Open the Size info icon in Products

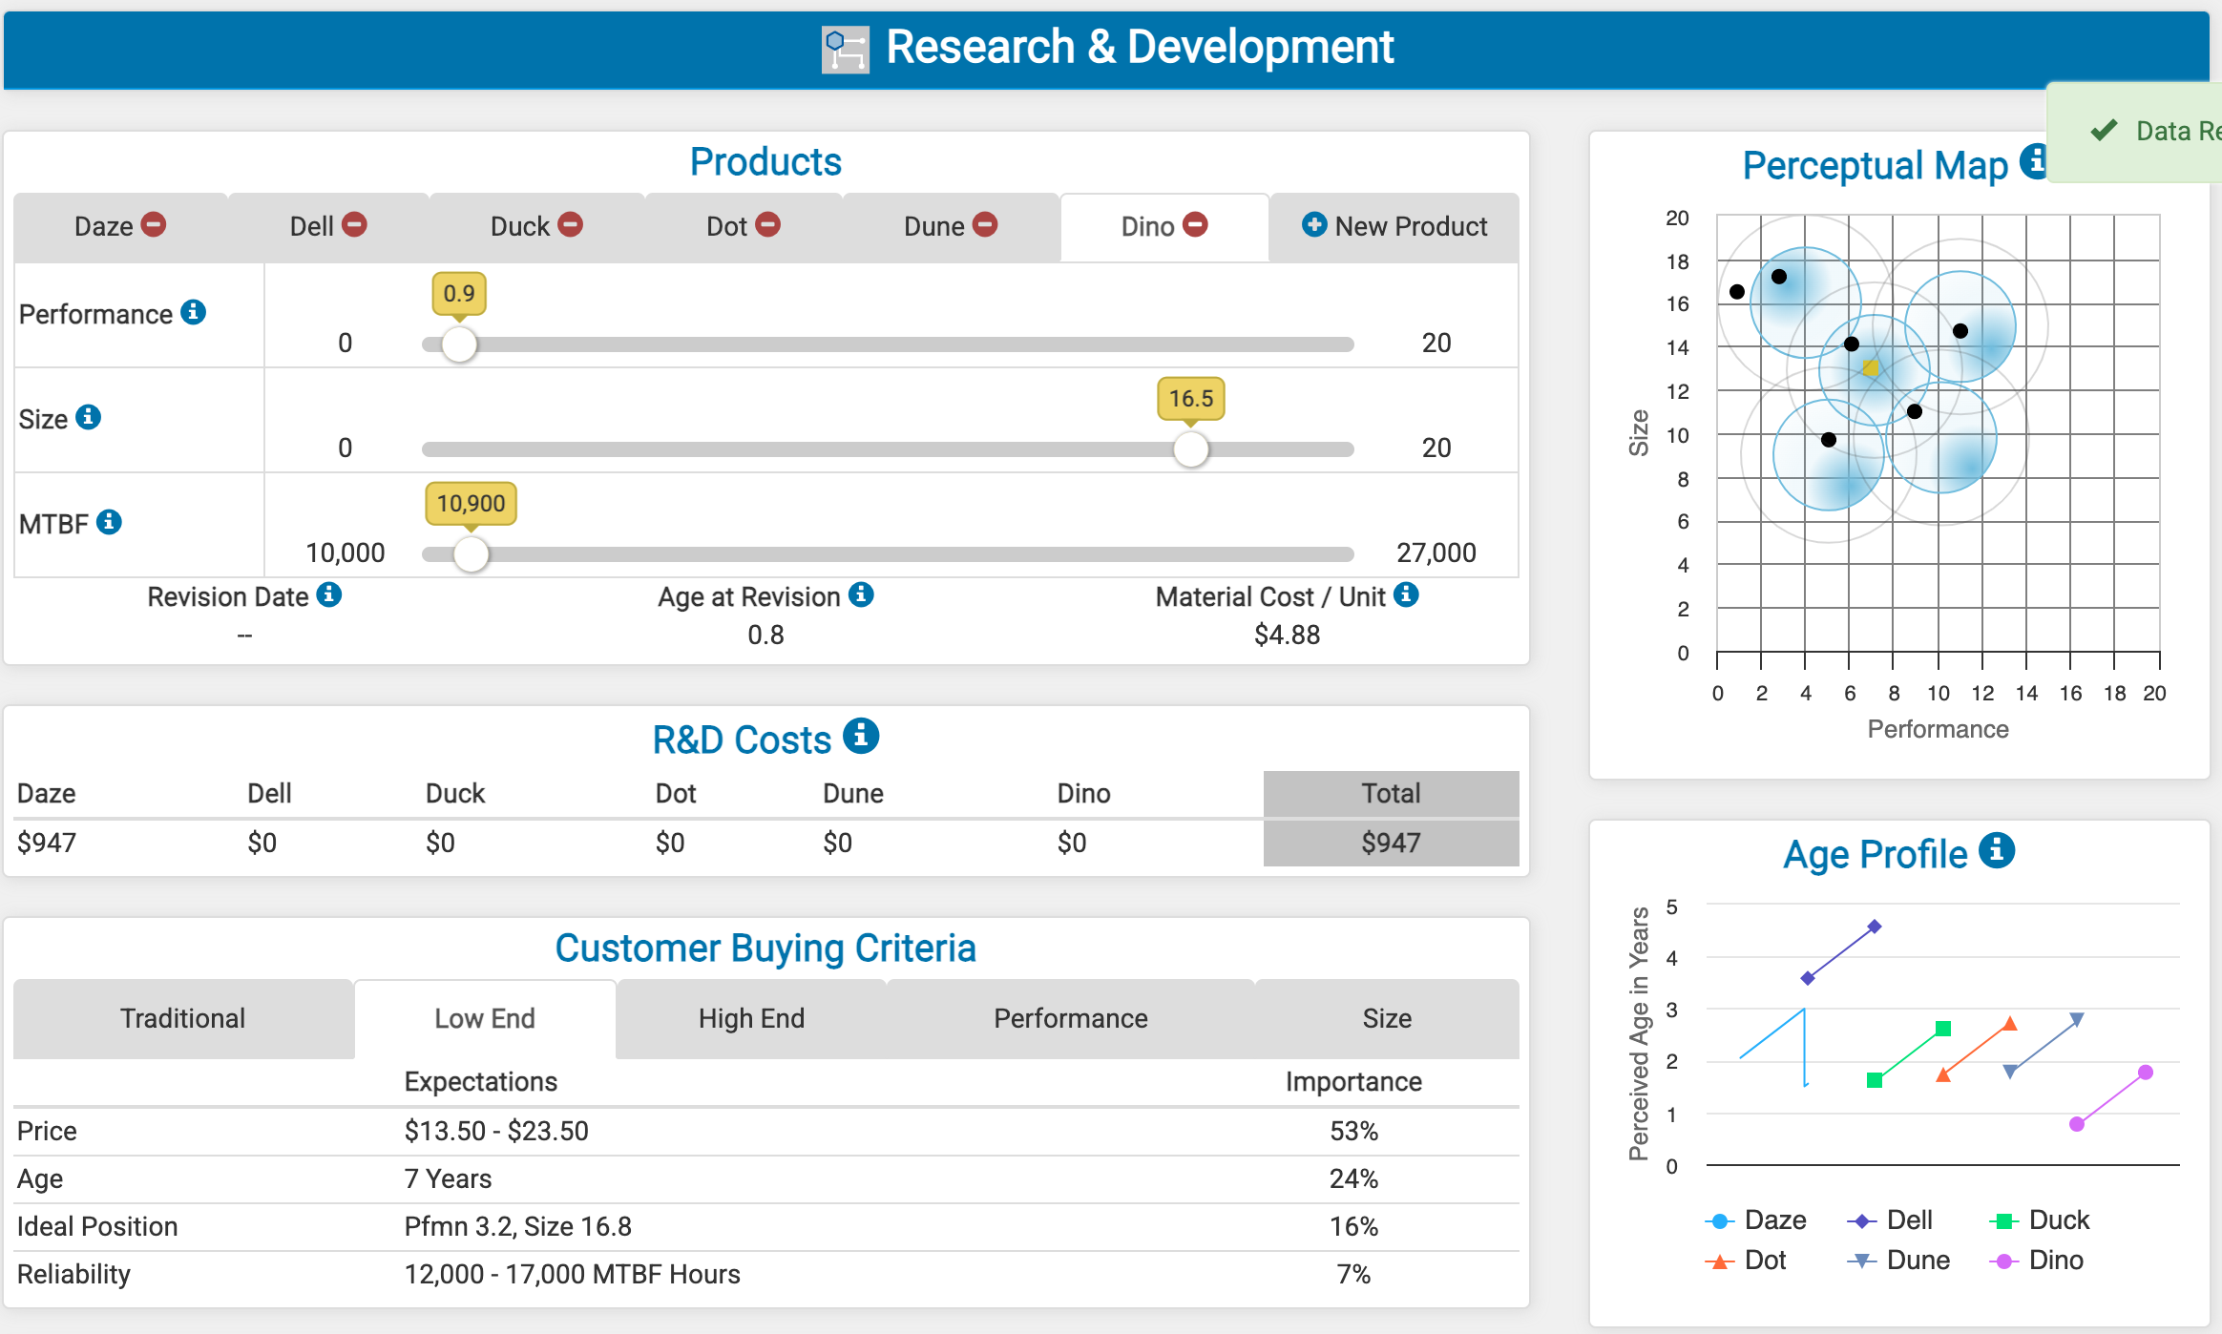click(89, 417)
